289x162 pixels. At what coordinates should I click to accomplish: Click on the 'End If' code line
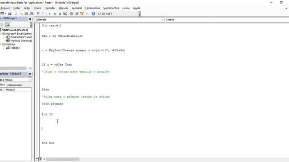tap(47, 114)
